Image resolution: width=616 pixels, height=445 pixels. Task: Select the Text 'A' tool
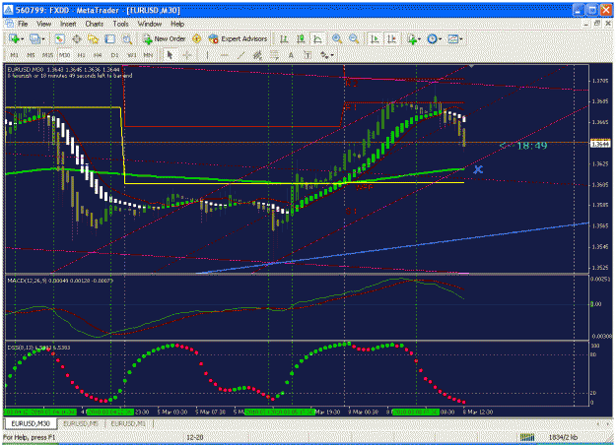pyautogui.click(x=291, y=55)
